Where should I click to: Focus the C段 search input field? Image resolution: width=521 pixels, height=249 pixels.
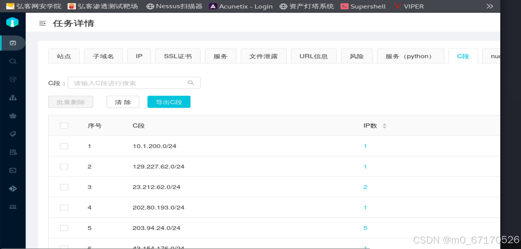click(x=134, y=83)
